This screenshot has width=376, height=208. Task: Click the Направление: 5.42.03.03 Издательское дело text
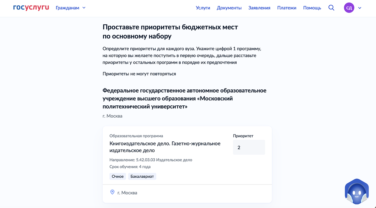[151, 160]
